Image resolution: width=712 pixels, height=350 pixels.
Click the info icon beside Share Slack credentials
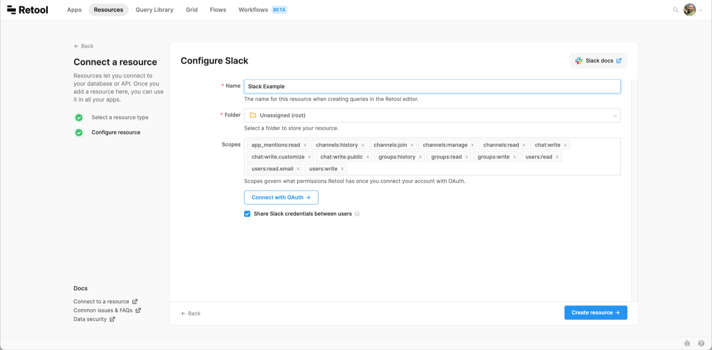click(357, 214)
